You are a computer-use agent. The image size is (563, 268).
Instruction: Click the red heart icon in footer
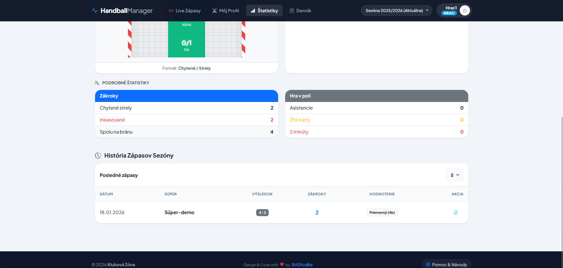[x=282, y=264]
